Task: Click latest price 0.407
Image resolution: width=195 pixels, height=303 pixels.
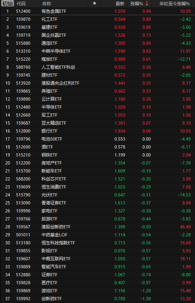Action: tap(120, 283)
